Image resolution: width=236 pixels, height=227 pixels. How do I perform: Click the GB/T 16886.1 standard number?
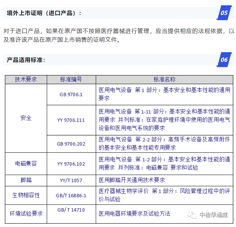[x=71, y=195]
